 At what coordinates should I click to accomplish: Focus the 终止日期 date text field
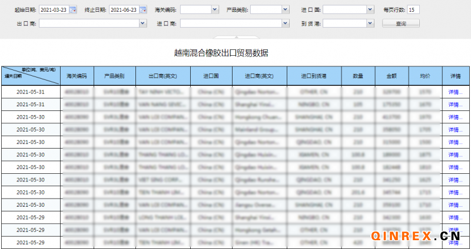point(124,10)
